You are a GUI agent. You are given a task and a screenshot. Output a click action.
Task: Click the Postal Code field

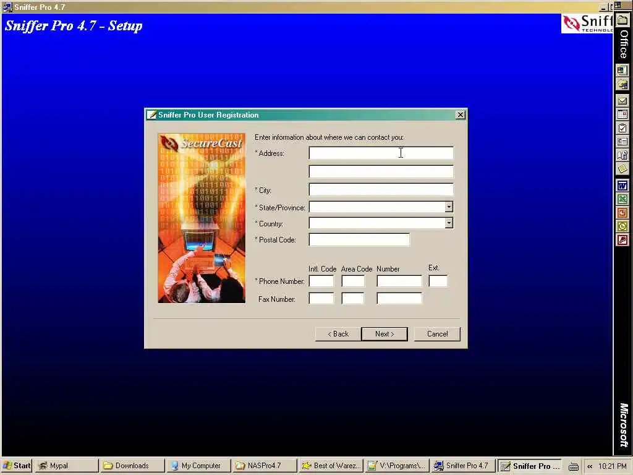pos(359,239)
